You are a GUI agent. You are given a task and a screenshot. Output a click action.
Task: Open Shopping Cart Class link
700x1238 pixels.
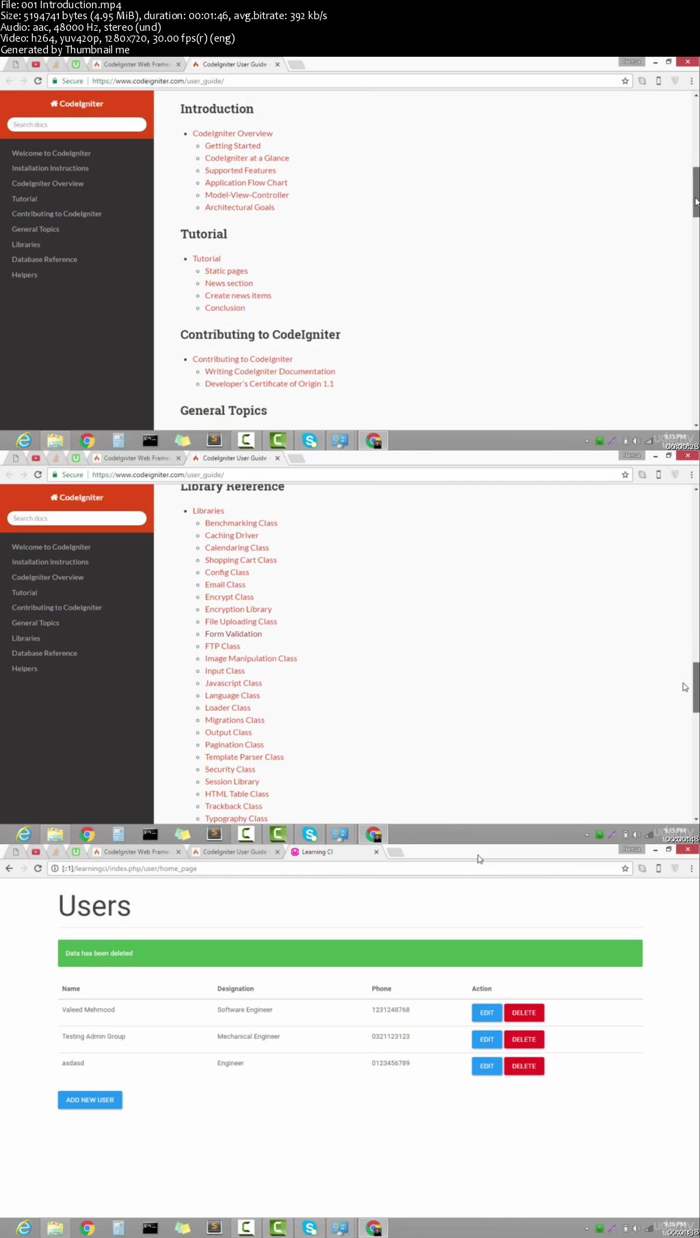pos(241,560)
